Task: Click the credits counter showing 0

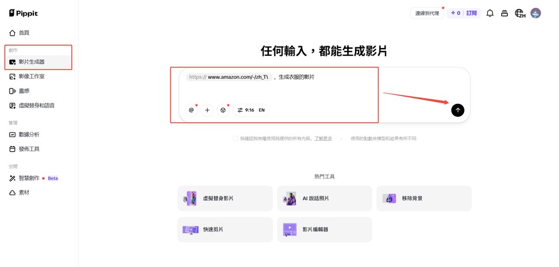Action: pyautogui.click(x=456, y=13)
